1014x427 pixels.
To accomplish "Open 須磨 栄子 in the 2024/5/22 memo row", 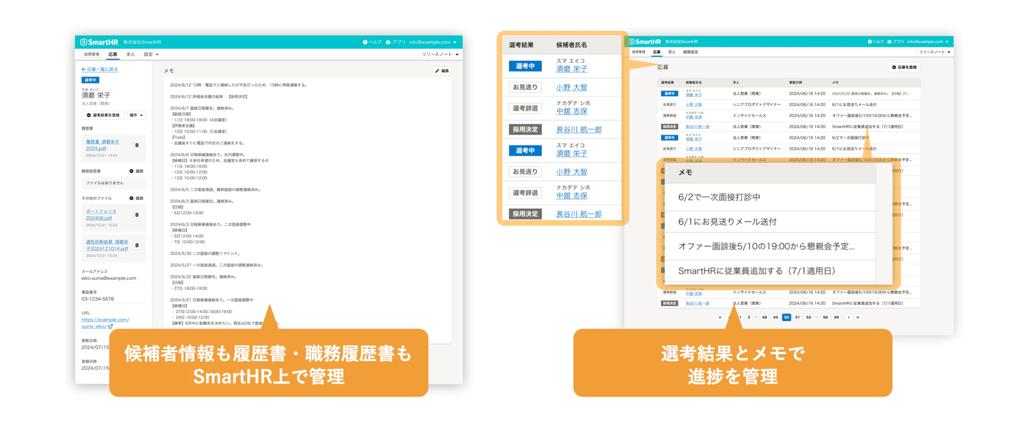I will [693, 95].
